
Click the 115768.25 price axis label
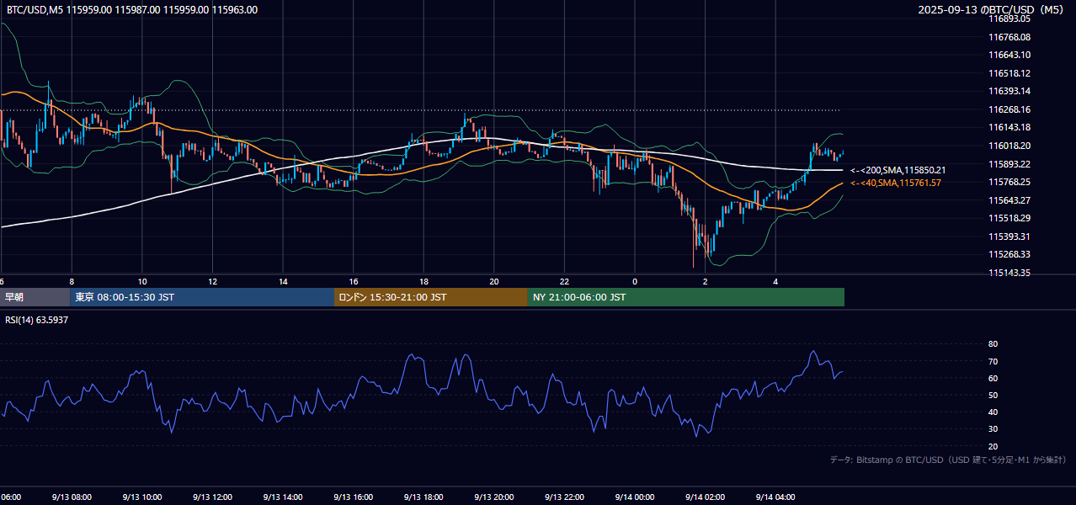point(1009,182)
